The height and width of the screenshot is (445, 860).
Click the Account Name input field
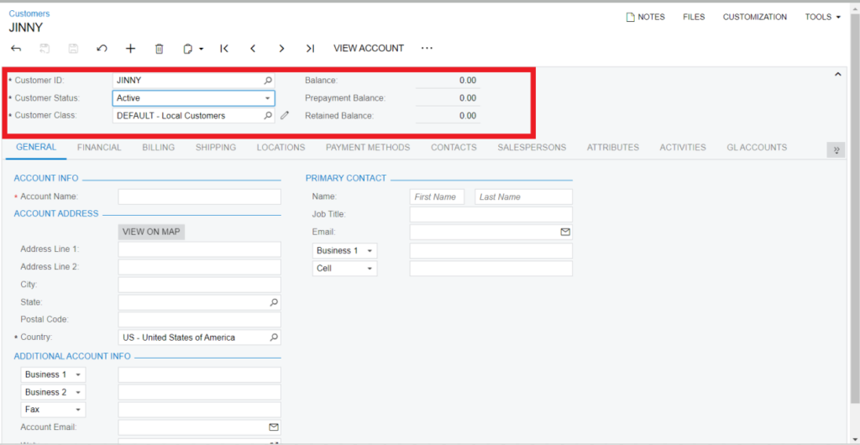point(199,196)
